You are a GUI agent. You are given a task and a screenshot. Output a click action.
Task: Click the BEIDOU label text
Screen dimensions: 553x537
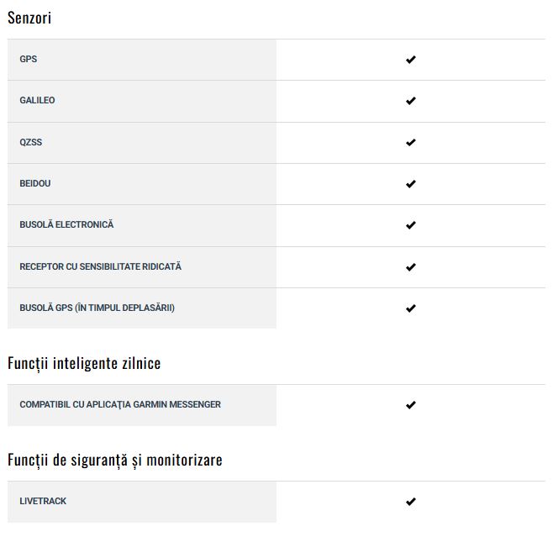pyautogui.click(x=35, y=184)
